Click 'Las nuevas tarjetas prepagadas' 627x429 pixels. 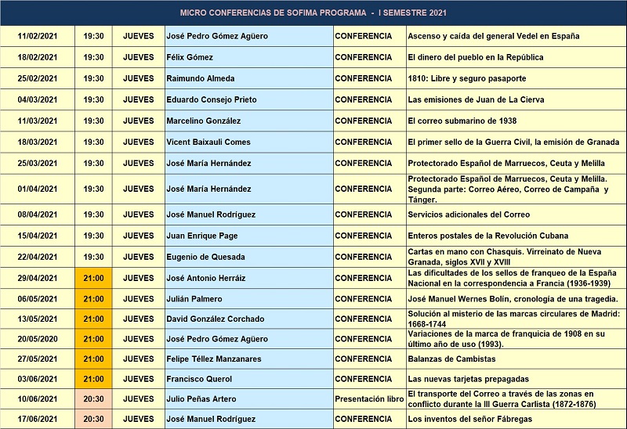(x=468, y=379)
